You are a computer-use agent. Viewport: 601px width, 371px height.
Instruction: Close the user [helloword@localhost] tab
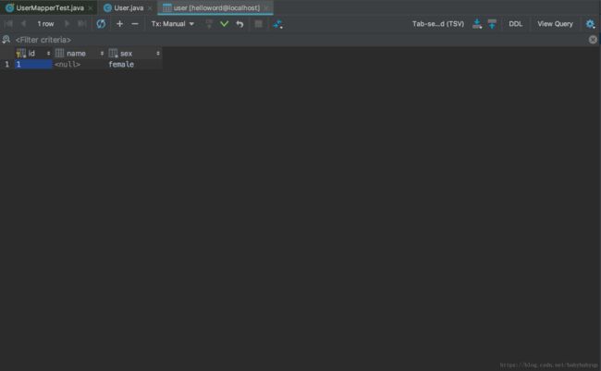[266, 8]
